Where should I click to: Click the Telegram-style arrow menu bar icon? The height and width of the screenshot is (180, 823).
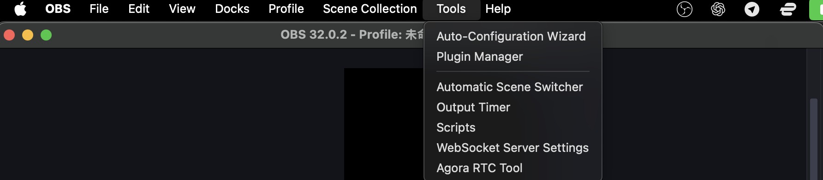coord(752,9)
